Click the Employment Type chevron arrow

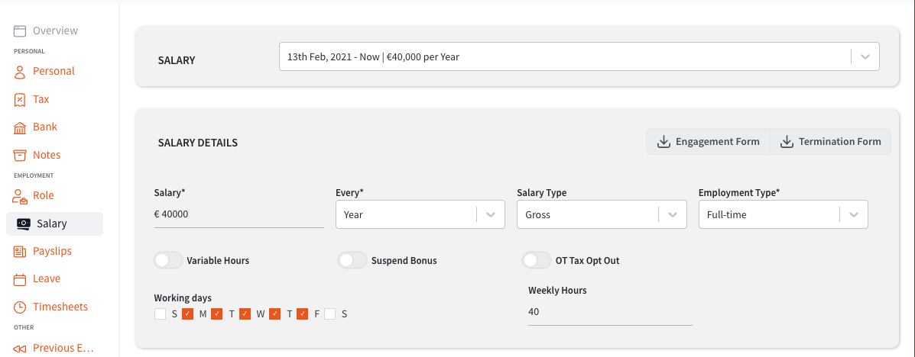[x=854, y=214]
